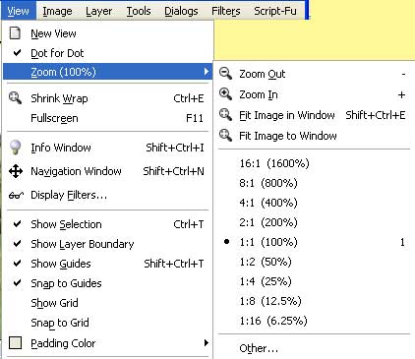Click the Info Window lightbulb icon
415x359 pixels.
coord(15,148)
